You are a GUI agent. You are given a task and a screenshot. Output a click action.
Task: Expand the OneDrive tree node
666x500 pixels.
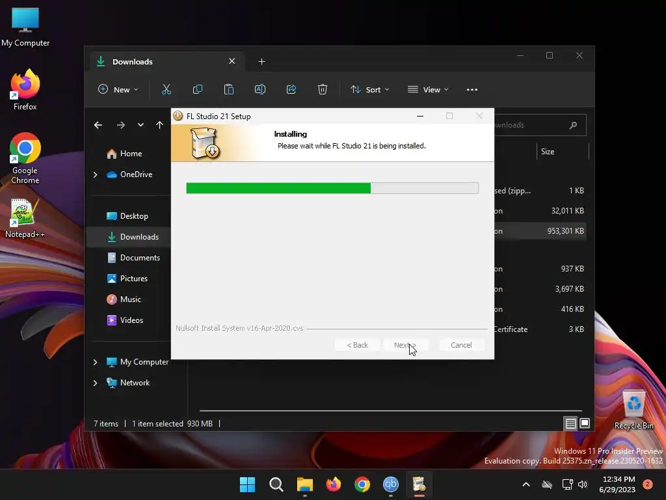(95, 174)
